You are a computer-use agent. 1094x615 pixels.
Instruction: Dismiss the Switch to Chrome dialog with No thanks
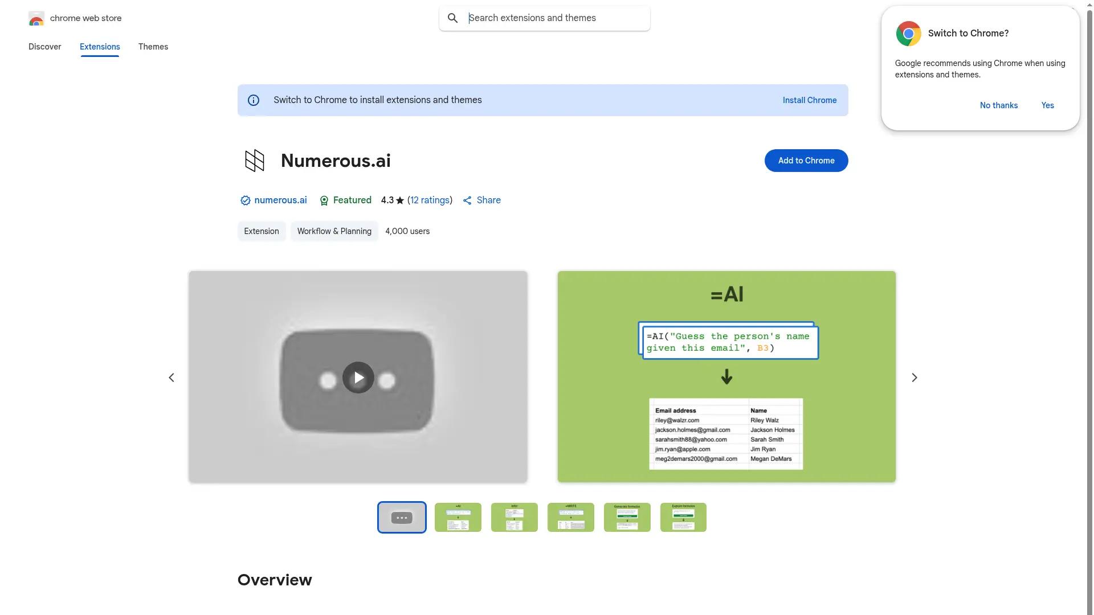[x=998, y=105]
